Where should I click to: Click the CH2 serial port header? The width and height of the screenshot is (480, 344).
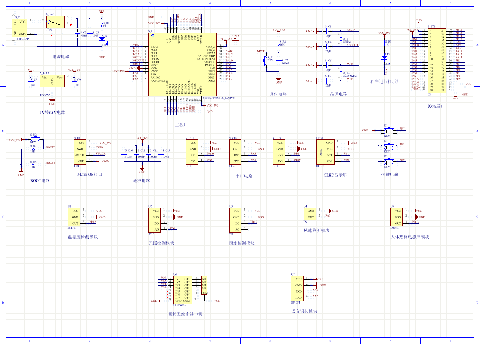(x=235, y=152)
